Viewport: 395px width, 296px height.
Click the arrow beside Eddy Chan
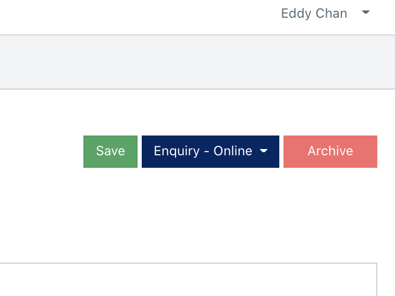click(x=366, y=13)
